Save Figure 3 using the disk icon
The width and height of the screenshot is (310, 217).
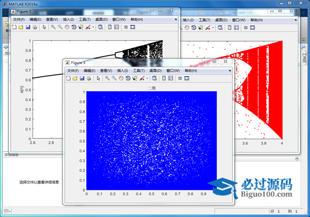[x=82, y=78]
